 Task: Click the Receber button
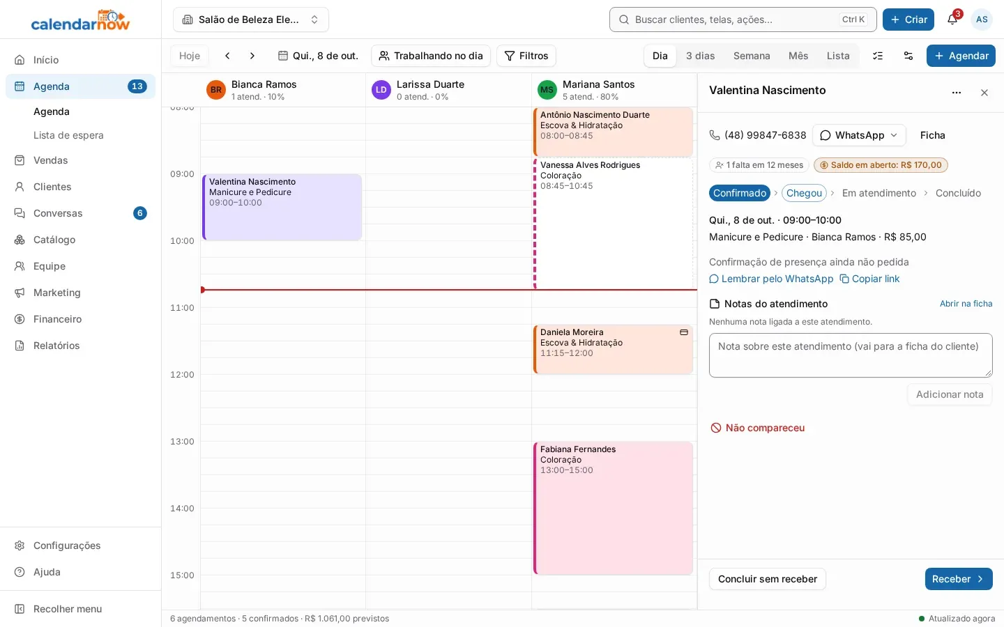959,579
